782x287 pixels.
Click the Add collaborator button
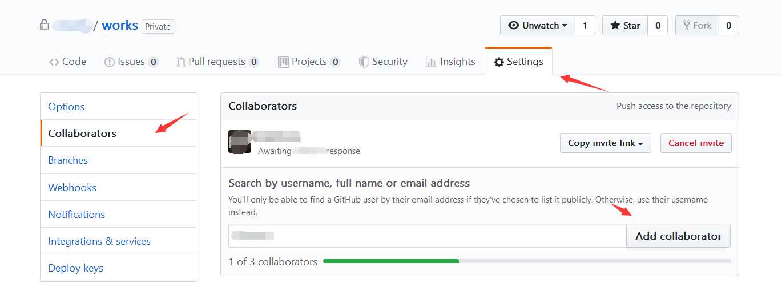679,236
